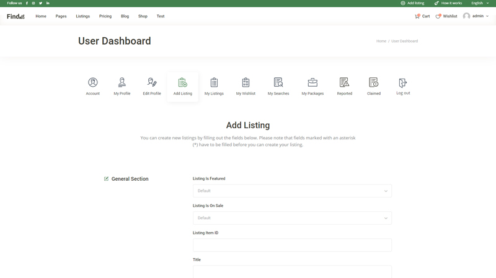The width and height of the screenshot is (496, 278).
Task: Click the Home breadcrumb link
Action: tap(381, 41)
